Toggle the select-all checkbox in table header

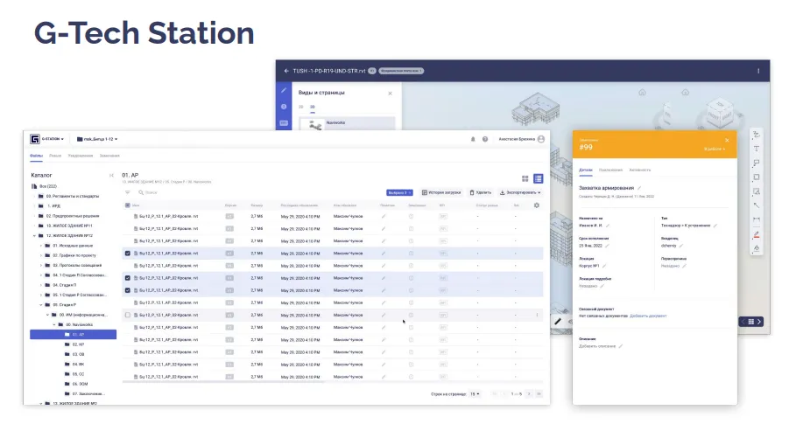pos(128,205)
